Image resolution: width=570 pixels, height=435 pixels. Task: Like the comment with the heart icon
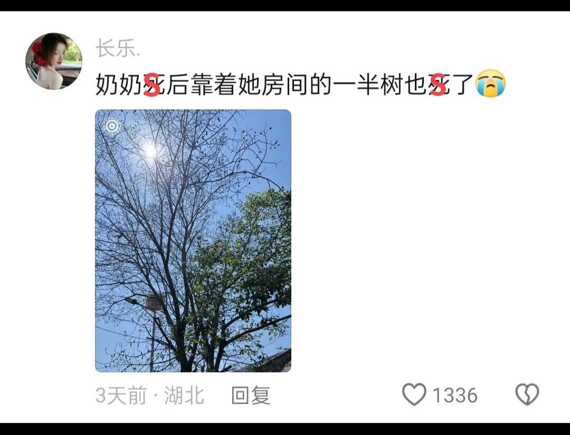pyautogui.click(x=414, y=395)
